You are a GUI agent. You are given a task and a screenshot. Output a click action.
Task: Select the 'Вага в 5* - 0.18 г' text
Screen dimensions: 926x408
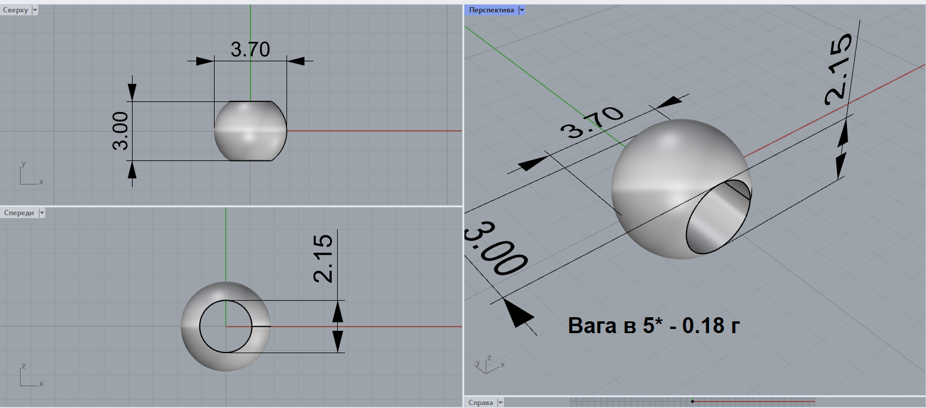point(653,325)
